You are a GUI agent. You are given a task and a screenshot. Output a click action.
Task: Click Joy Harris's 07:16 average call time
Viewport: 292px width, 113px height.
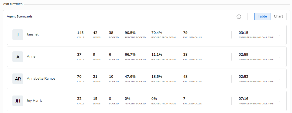click(x=243, y=99)
